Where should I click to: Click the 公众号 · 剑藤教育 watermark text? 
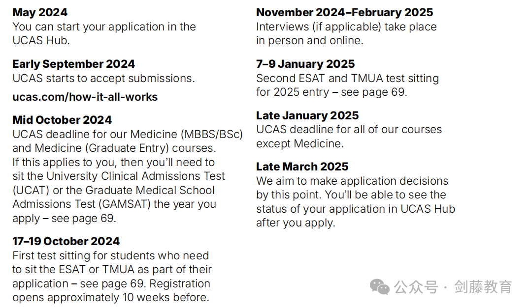453,287
